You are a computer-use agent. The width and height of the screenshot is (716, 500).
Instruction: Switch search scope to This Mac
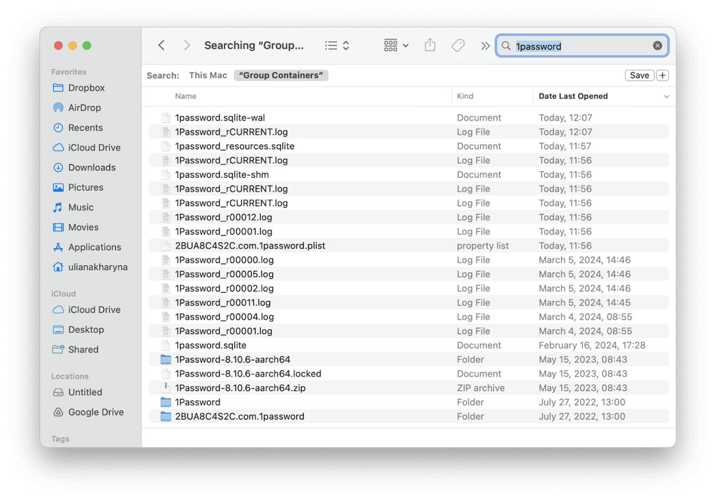tap(208, 75)
